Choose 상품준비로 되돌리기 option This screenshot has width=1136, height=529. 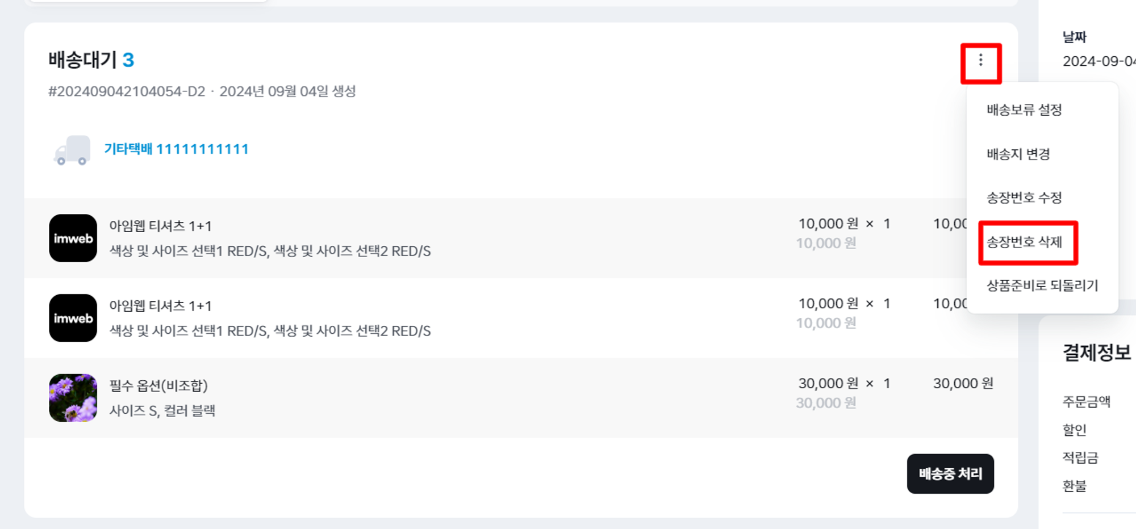click(x=1042, y=286)
